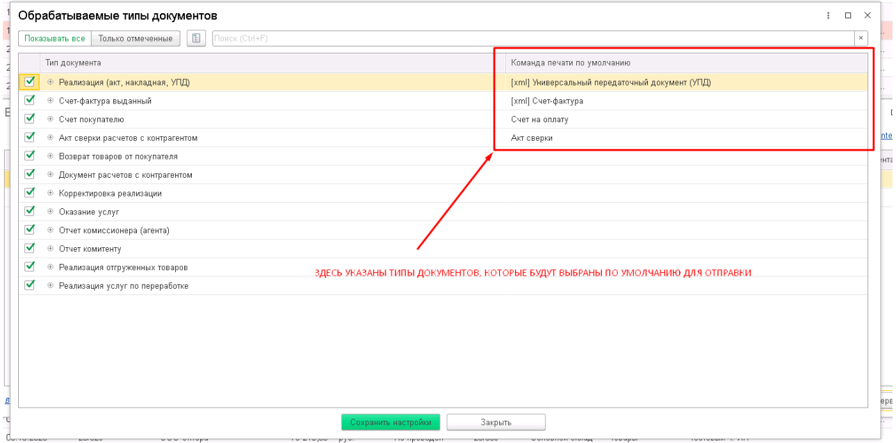
Task: Toggle checkbox for Оказание услуг
Action: 29,211
